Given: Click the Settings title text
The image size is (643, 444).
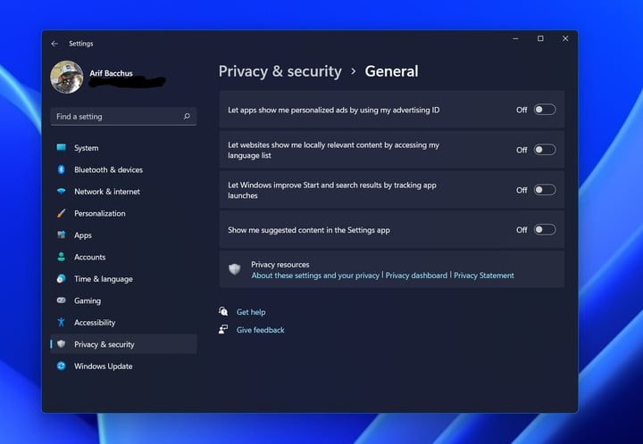Looking at the screenshot, I should coord(80,44).
